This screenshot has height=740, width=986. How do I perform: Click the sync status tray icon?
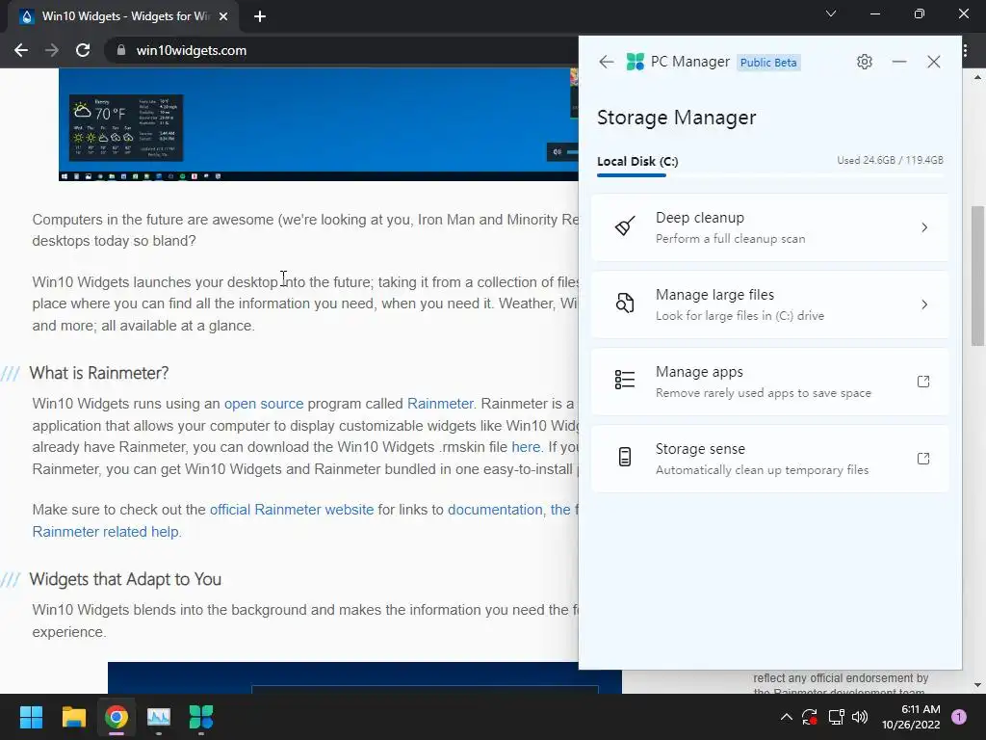pos(809,717)
